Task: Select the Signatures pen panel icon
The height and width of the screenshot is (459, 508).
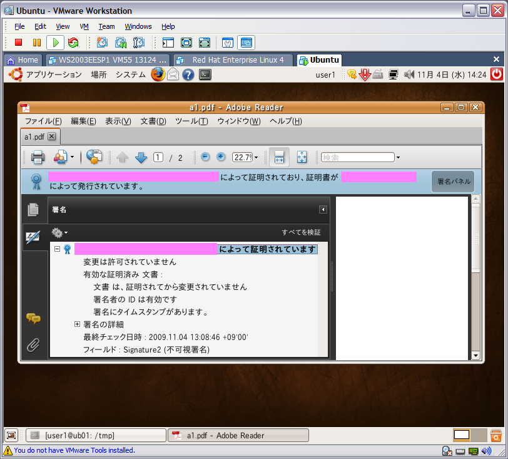Action: [x=33, y=237]
